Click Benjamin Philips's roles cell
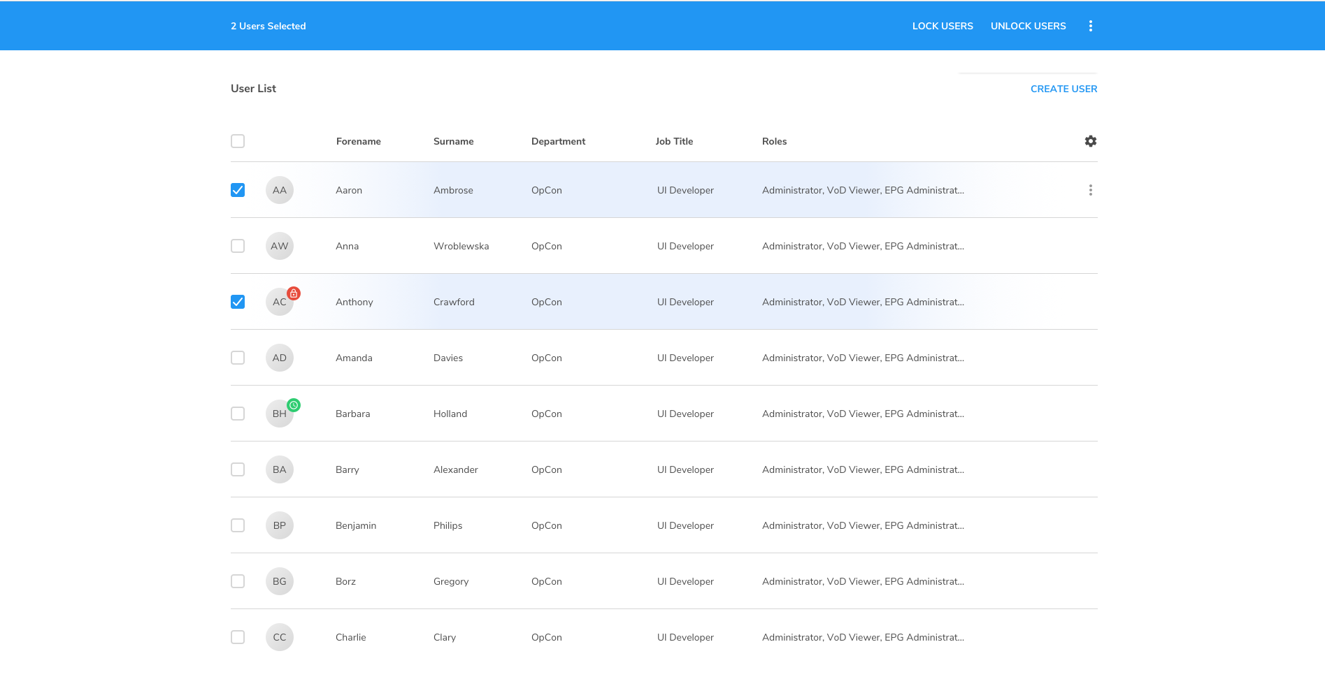Image resolution: width=1325 pixels, height=686 pixels. point(863,525)
